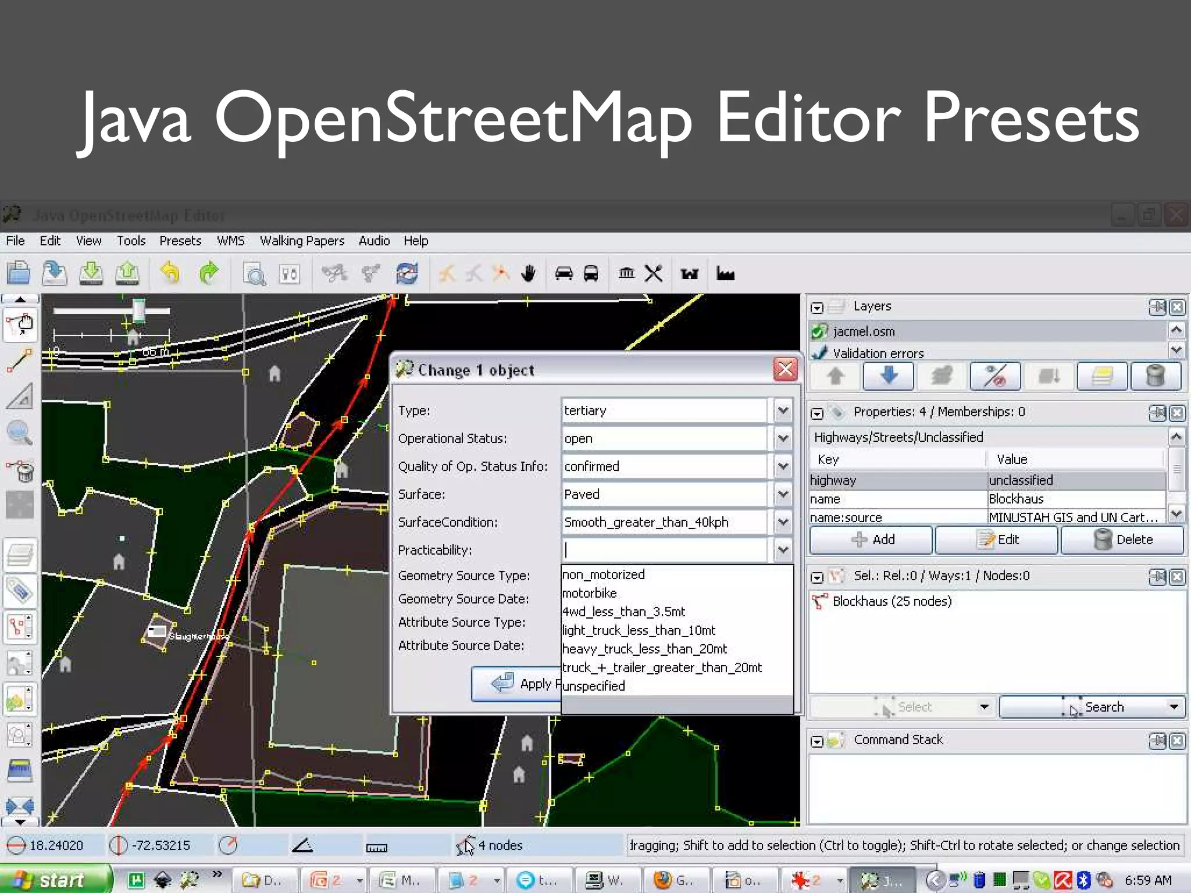This screenshot has width=1191, height=893.
Task: Choose heavy_truck_less_than_20mt option
Action: 677,649
